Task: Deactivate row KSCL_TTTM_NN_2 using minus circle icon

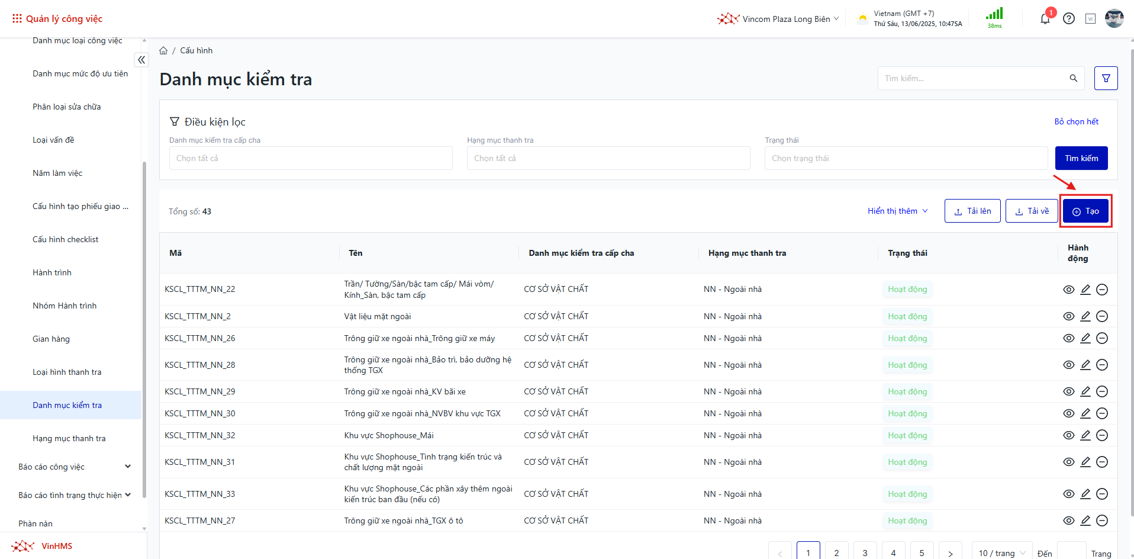Action: (x=1101, y=316)
